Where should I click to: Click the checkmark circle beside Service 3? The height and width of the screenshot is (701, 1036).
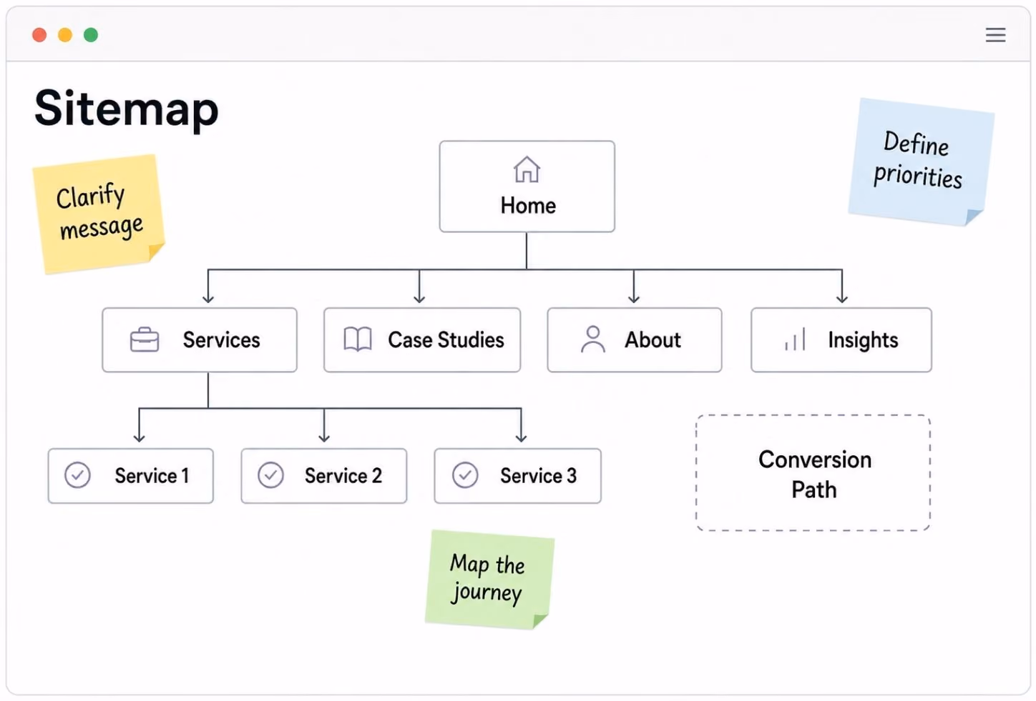(x=465, y=475)
